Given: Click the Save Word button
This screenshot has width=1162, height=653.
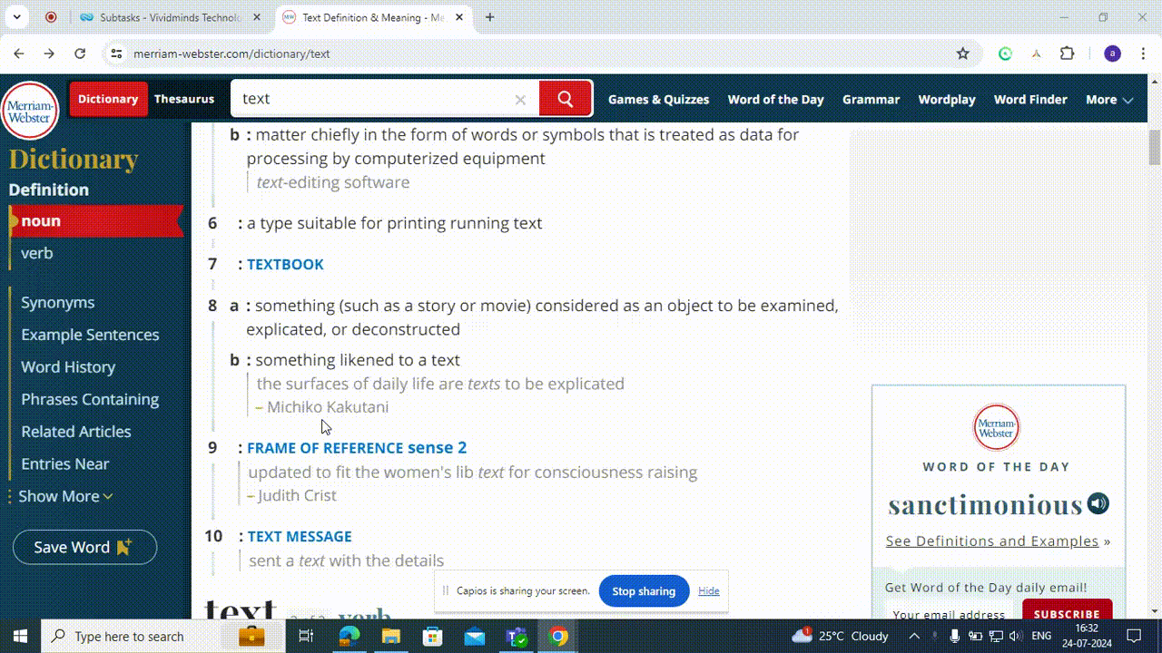Looking at the screenshot, I should tap(84, 547).
